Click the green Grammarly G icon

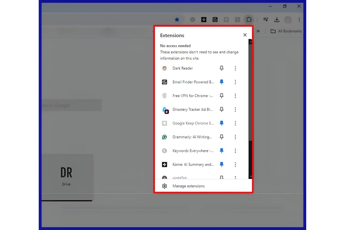pos(164,137)
